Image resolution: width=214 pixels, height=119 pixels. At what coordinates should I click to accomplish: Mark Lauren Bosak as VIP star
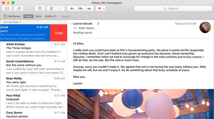[x=70, y=23]
